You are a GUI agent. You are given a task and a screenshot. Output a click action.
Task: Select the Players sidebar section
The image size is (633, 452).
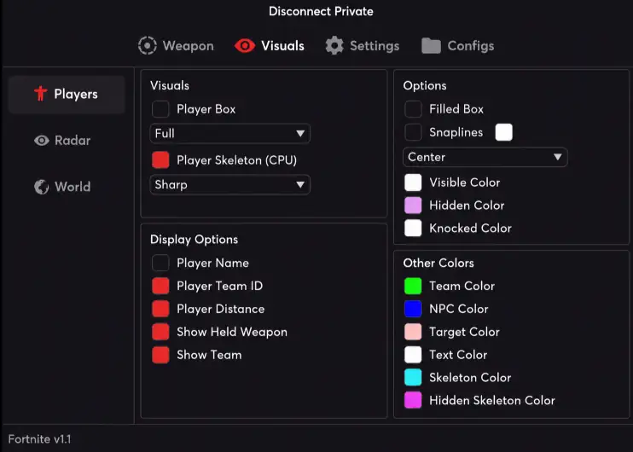click(67, 94)
